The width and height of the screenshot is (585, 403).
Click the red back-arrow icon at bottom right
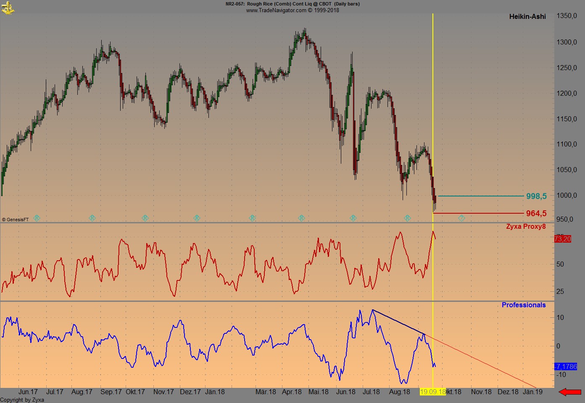(569, 392)
